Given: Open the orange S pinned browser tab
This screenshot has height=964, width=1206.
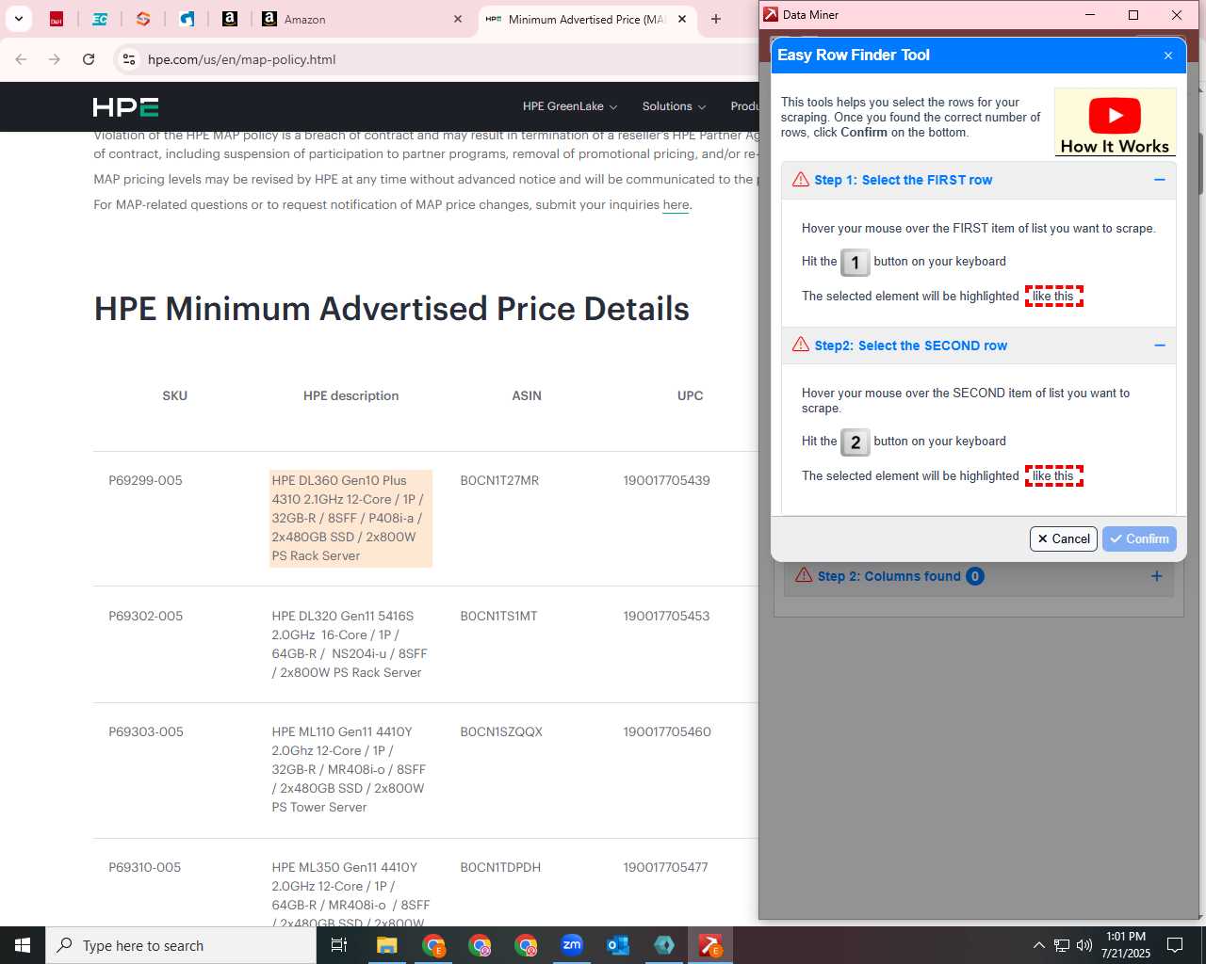Looking at the screenshot, I should (x=143, y=19).
